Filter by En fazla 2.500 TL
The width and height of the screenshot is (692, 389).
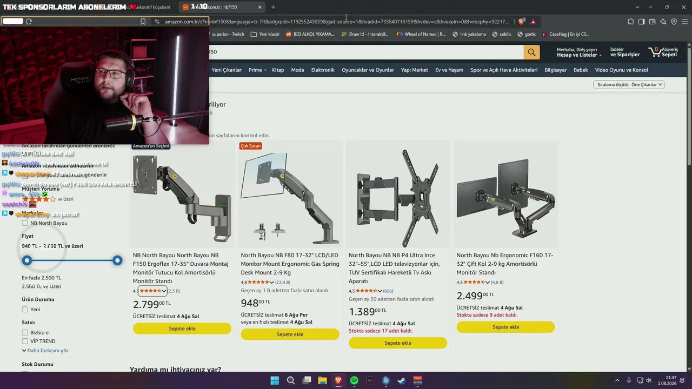click(x=41, y=278)
